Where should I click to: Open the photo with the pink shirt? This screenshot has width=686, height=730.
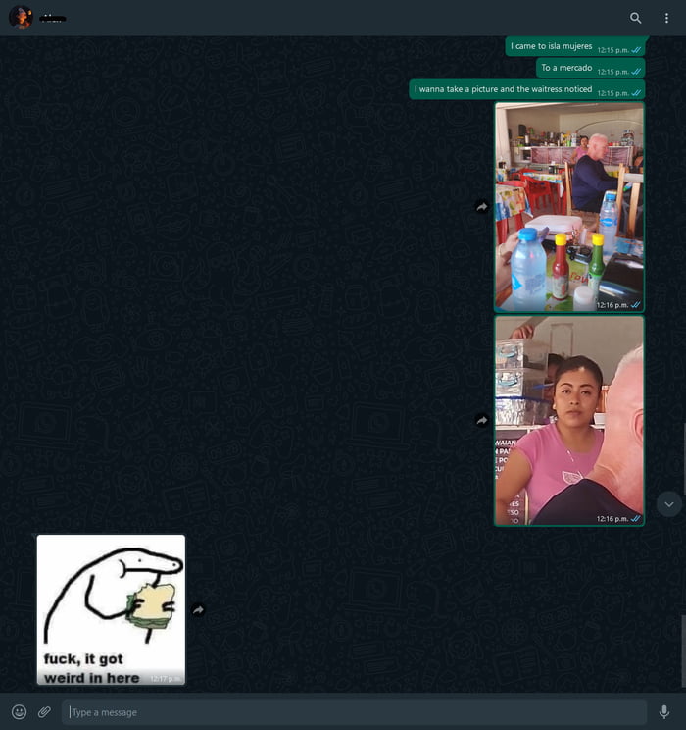coord(568,420)
